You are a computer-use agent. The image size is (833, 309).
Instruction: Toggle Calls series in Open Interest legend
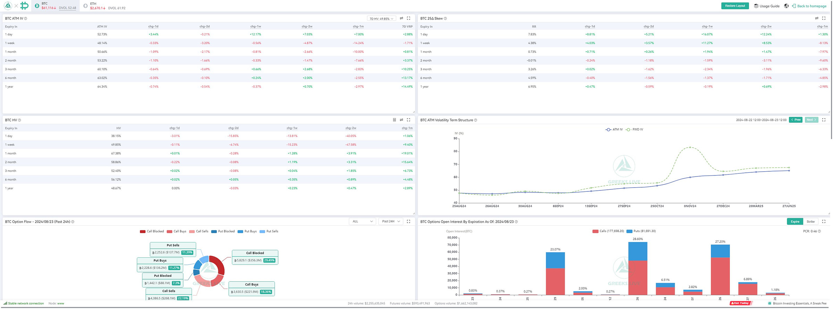pos(608,231)
